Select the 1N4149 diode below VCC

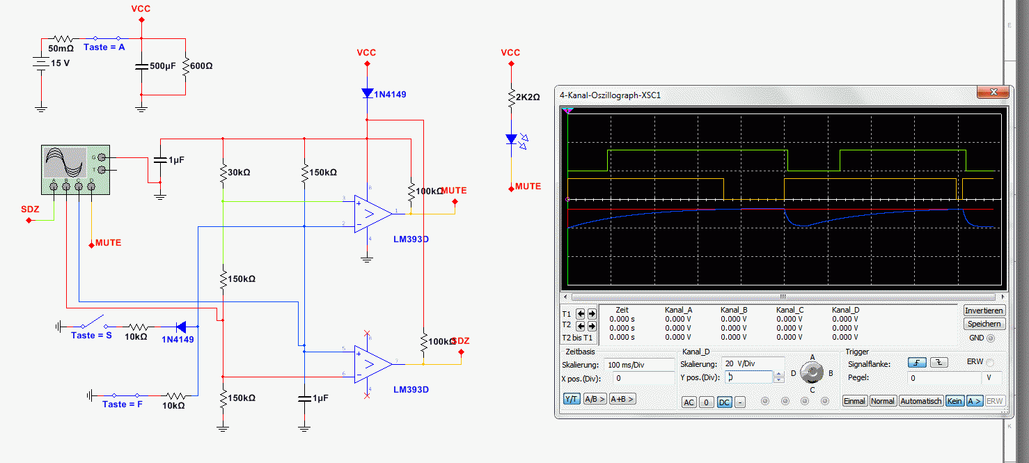pyautogui.click(x=367, y=93)
